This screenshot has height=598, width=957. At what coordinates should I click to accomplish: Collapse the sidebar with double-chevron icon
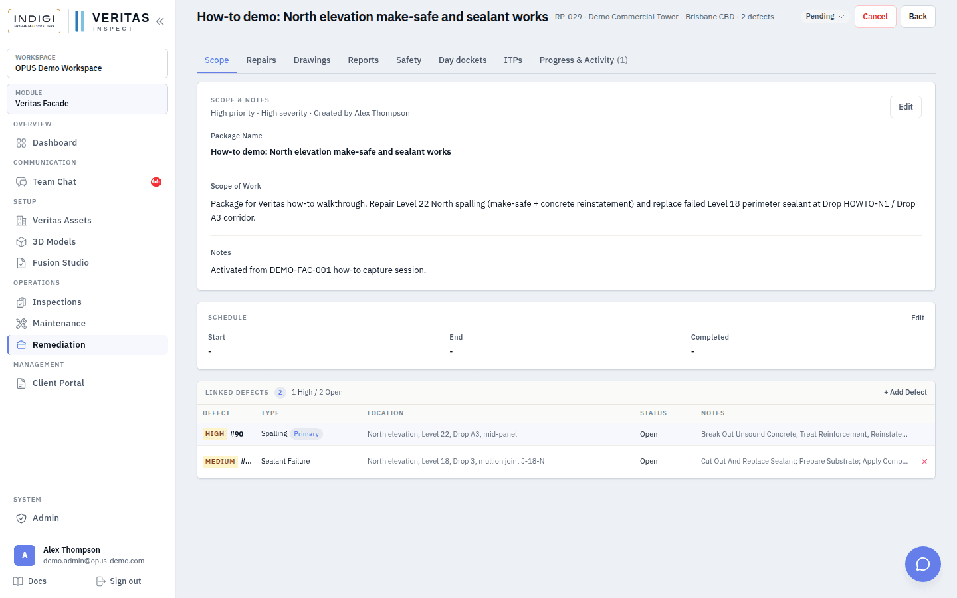[160, 21]
